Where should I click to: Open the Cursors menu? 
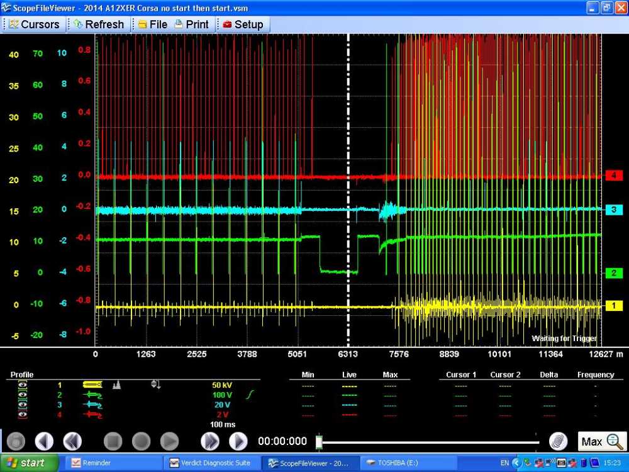click(34, 25)
